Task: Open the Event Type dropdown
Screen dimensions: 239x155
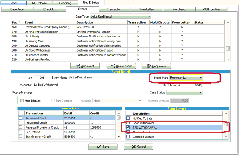Action: (186, 78)
